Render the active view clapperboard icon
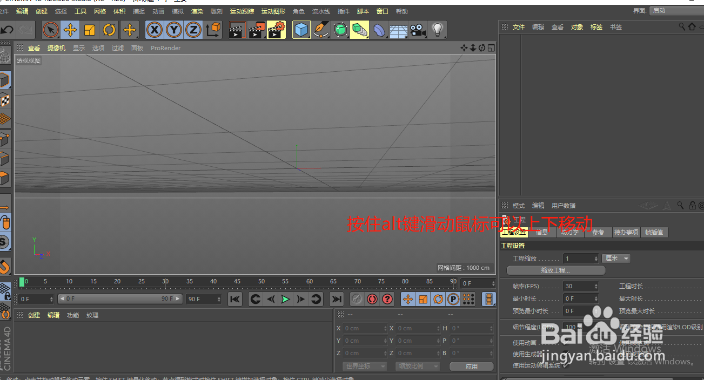 [237, 30]
